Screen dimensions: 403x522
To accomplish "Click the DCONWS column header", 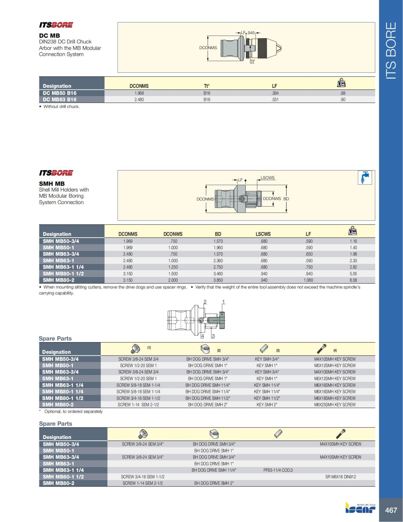I will click(173, 234).
